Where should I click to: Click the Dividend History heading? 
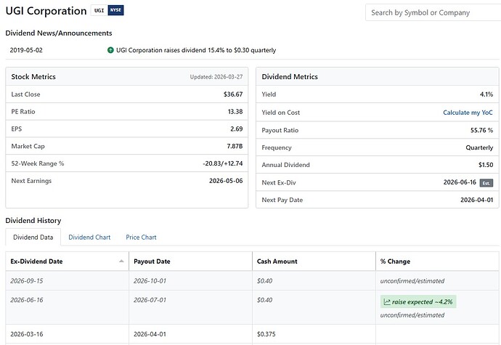pyautogui.click(x=33, y=221)
